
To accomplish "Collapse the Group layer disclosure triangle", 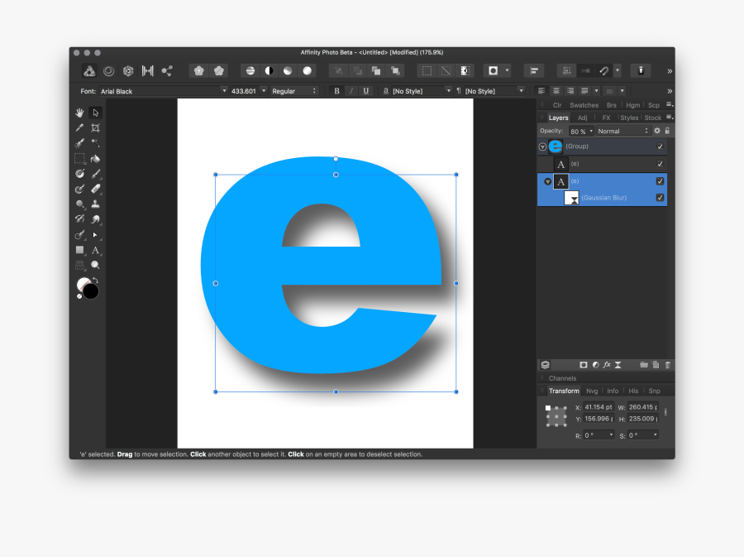I will (x=542, y=146).
